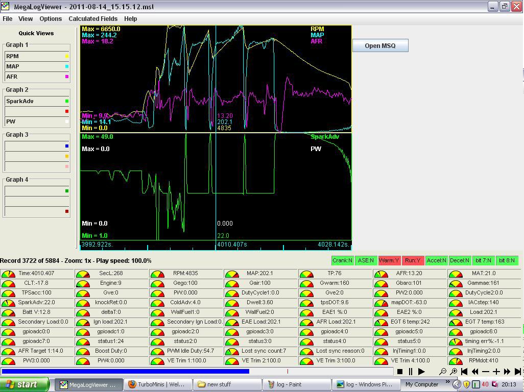Open the Calculated Fields menu

[93, 19]
